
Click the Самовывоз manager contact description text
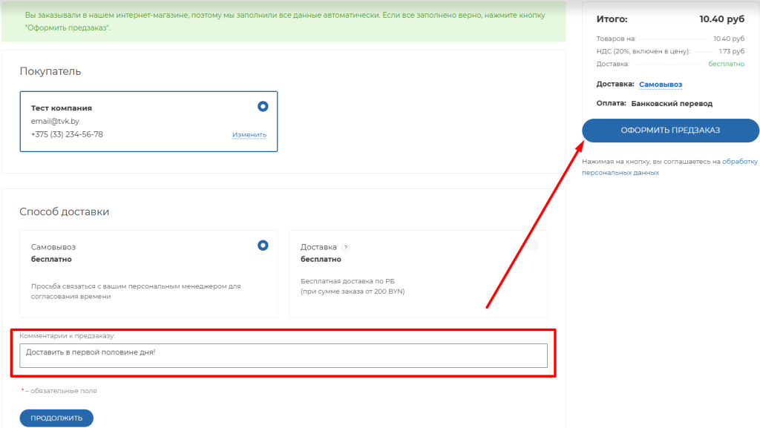(x=135, y=291)
